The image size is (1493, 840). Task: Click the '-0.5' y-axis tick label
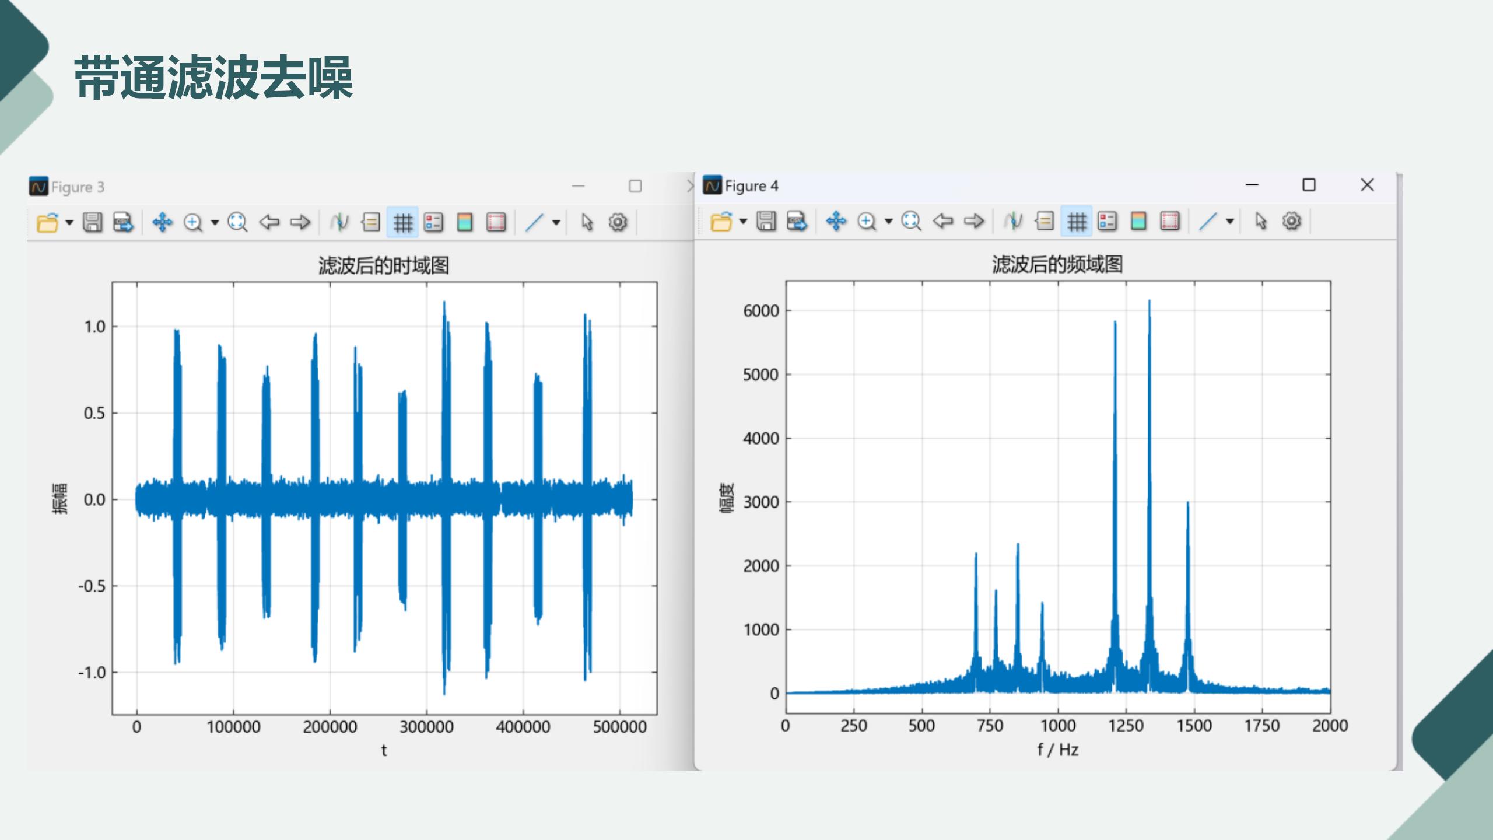pyautogui.click(x=92, y=586)
